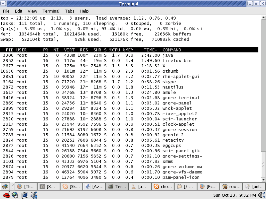
Task: Click the gnome-panel process row
Action: pos(129,103)
